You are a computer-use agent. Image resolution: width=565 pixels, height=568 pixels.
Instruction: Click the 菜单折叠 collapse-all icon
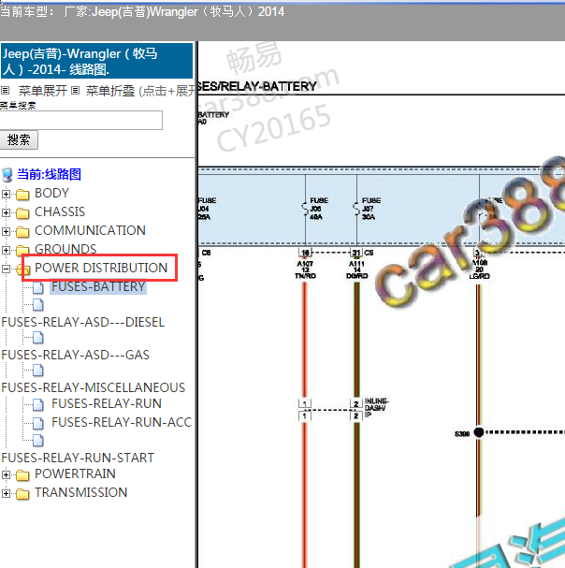pos(75,90)
